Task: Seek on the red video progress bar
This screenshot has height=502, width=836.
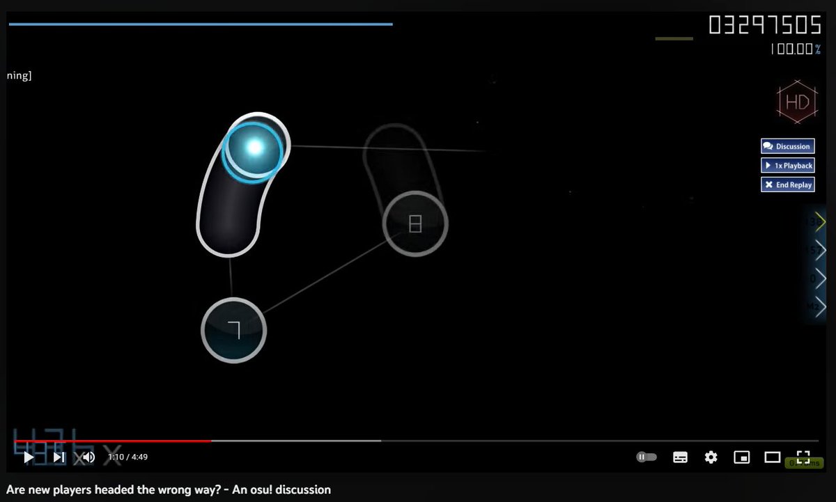Action: 113,441
